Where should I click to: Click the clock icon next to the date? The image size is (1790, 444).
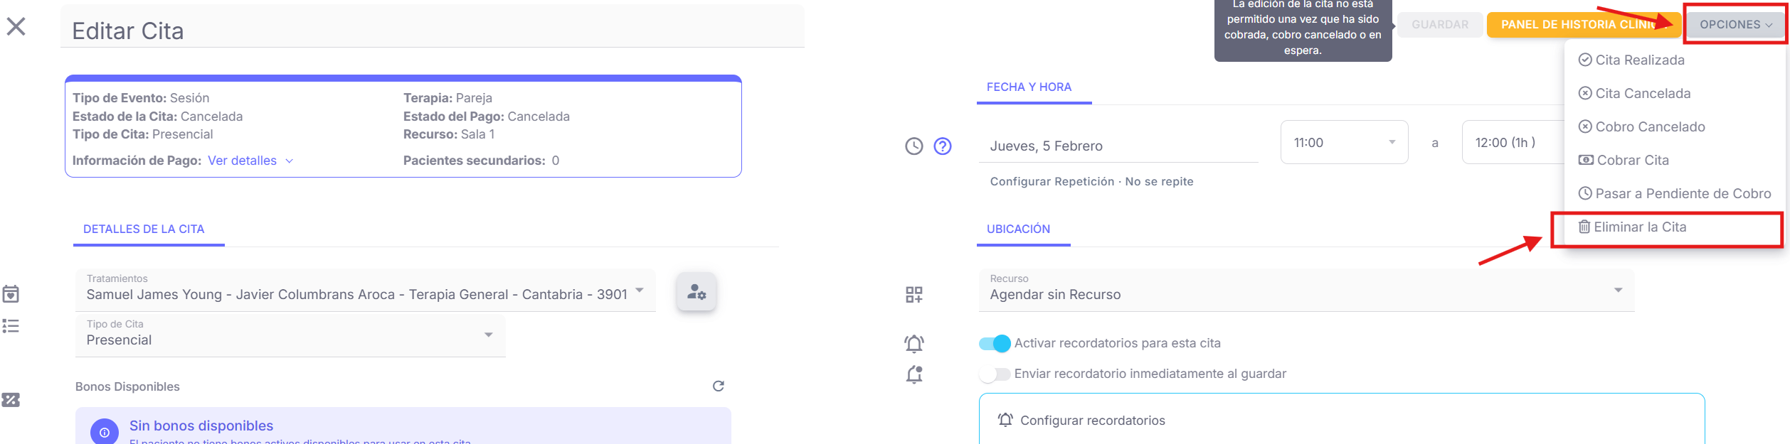pyautogui.click(x=913, y=147)
